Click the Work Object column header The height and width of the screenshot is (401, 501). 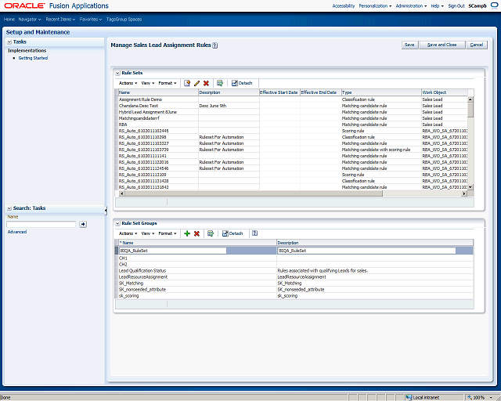(x=445, y=92)
